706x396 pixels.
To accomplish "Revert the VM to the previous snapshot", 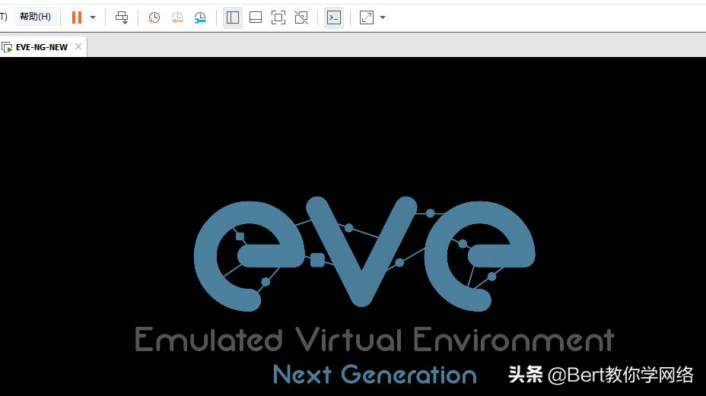I will (177, 17).
